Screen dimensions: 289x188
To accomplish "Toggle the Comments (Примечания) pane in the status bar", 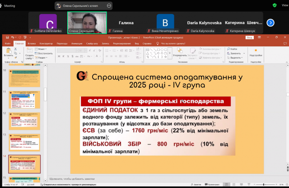I will point(213,185).
